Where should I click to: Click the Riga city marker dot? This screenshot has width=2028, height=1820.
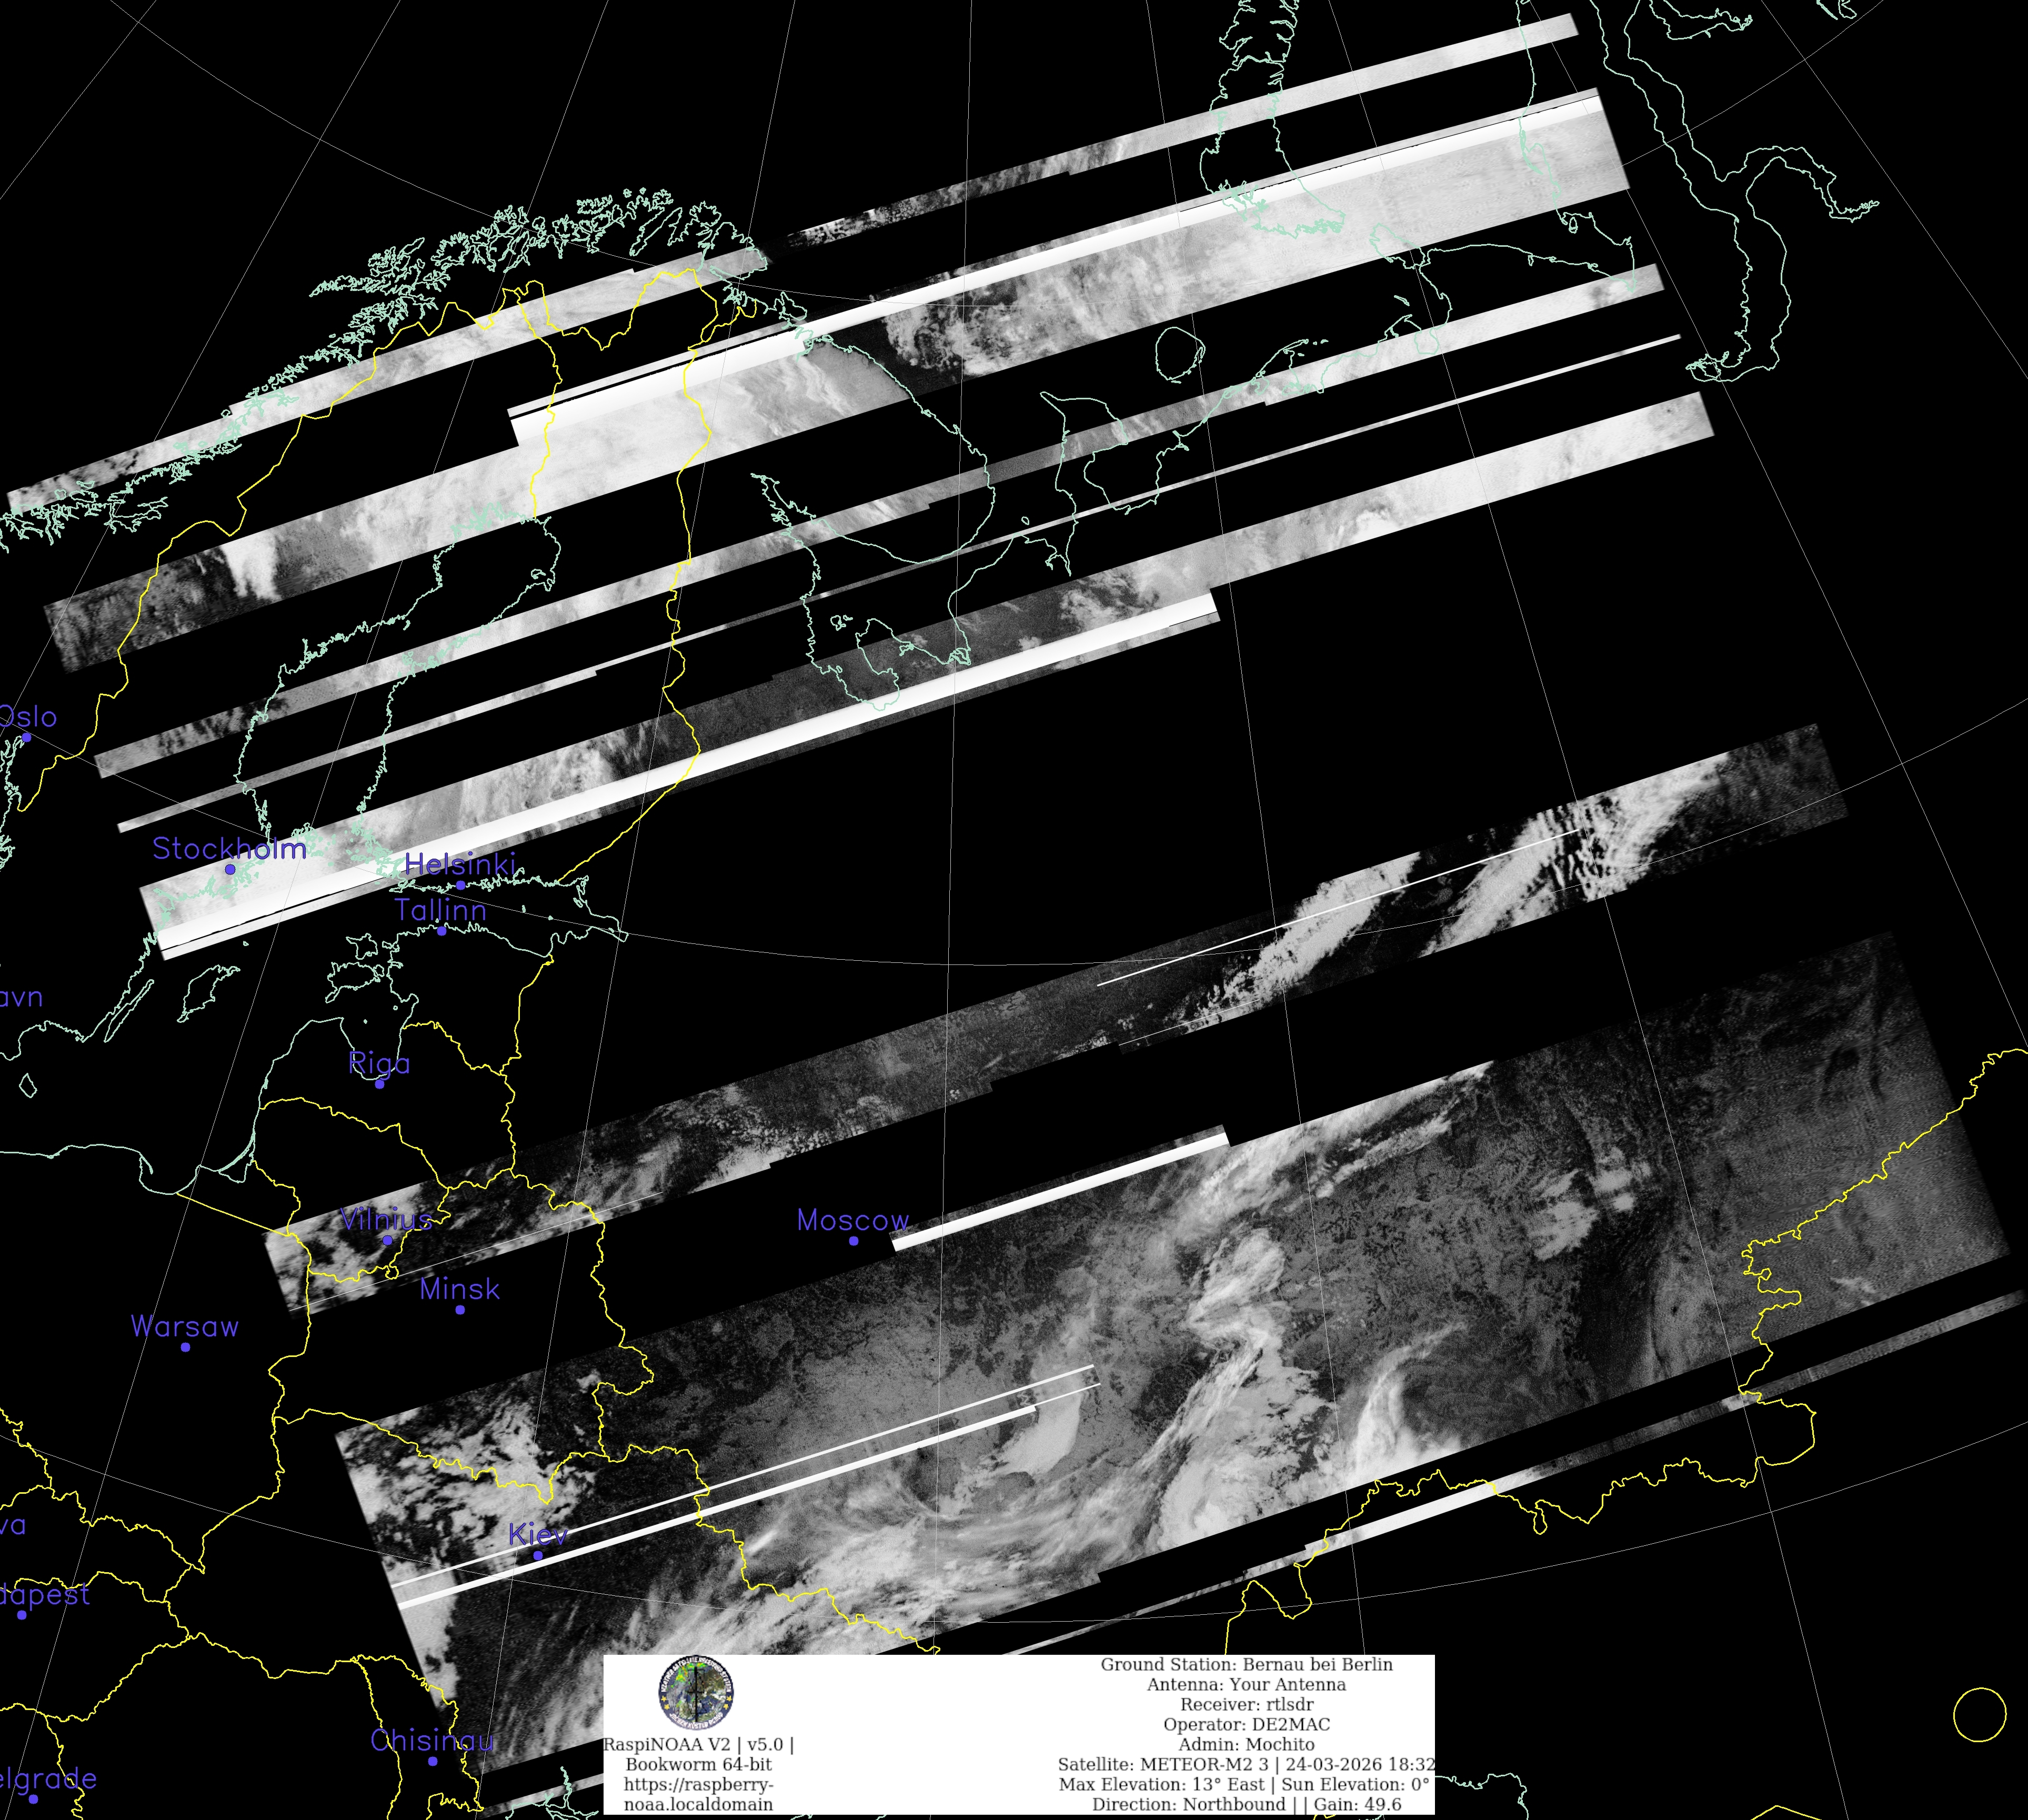click(x=379, y=1084)
